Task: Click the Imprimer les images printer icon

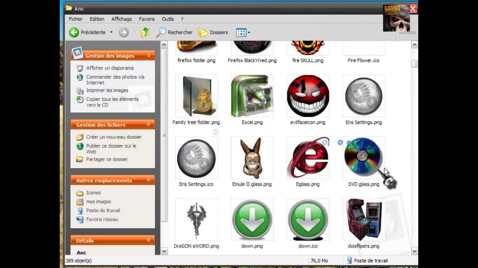Action: pyautogui.click(x=80, y=90)
